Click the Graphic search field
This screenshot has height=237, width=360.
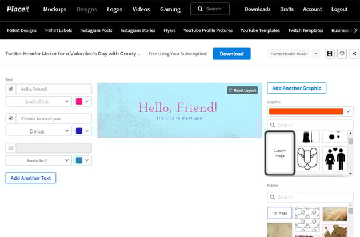click(x=310, y=125)
